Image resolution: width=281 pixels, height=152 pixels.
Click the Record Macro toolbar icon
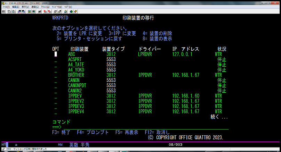(x=46, y=11)
